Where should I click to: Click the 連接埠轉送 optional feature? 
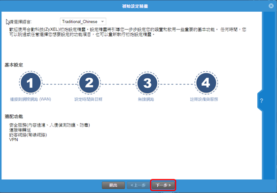20,130
